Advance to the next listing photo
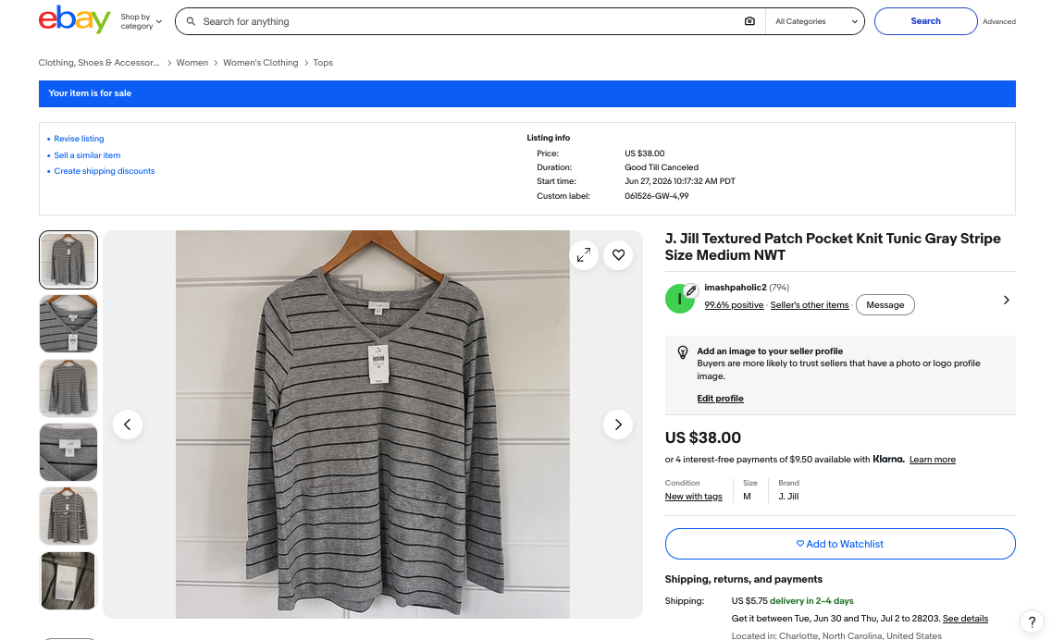The image size is (1052, 640). coord(618,425)
